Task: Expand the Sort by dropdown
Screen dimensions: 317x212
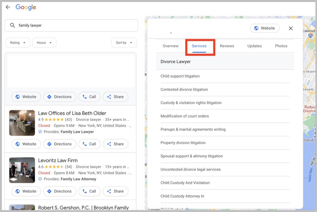Action: 124,43
